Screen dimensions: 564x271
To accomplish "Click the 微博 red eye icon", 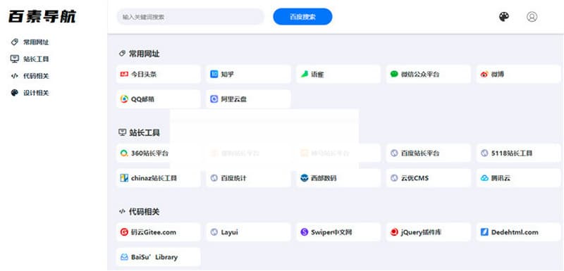I will 484,75.
